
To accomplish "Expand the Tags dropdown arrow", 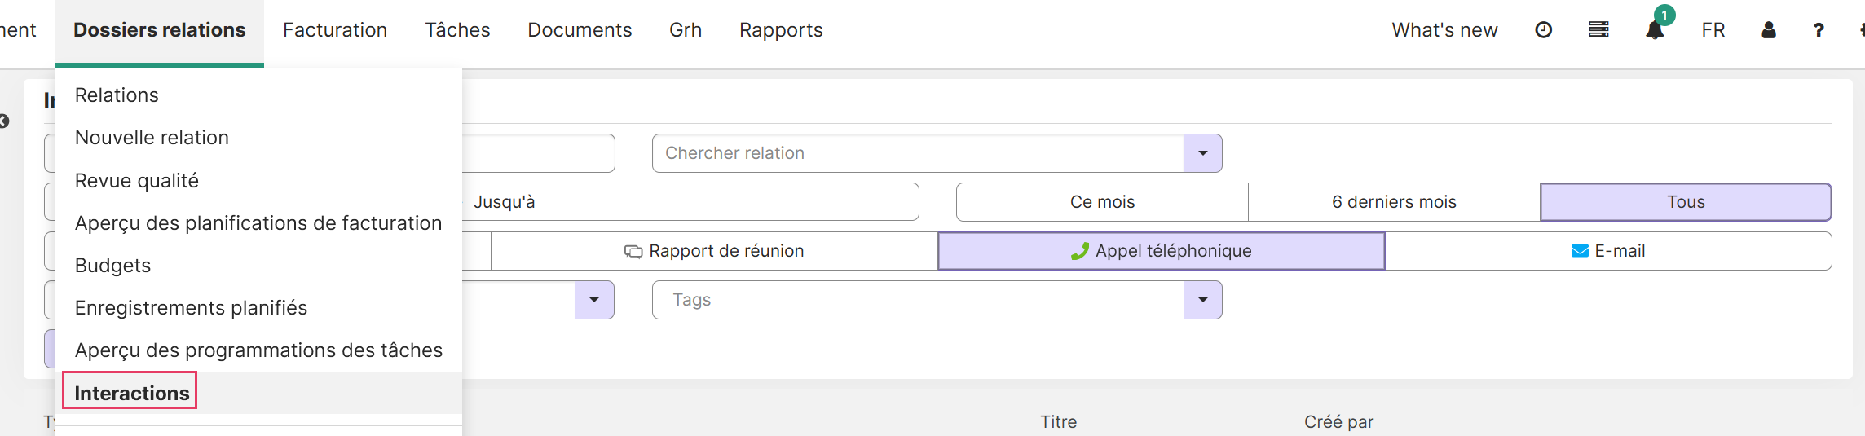I will click(1202, 300).
